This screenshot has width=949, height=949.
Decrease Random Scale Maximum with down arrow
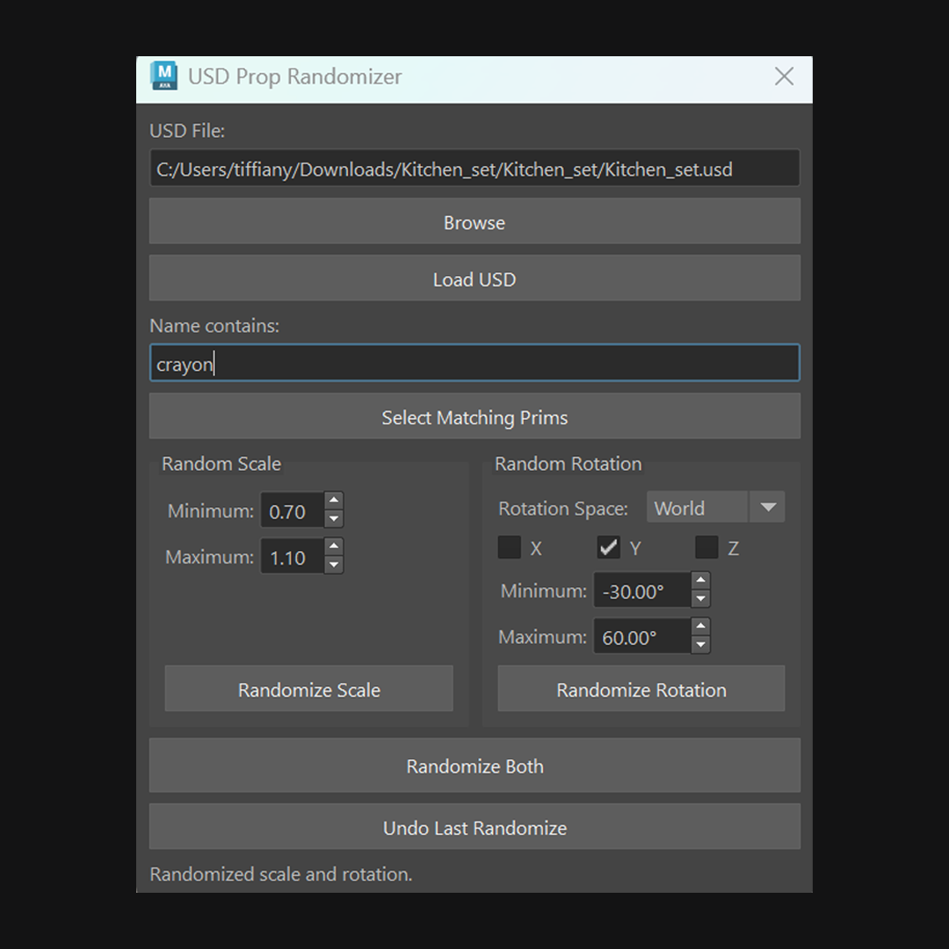coord(334,565)
